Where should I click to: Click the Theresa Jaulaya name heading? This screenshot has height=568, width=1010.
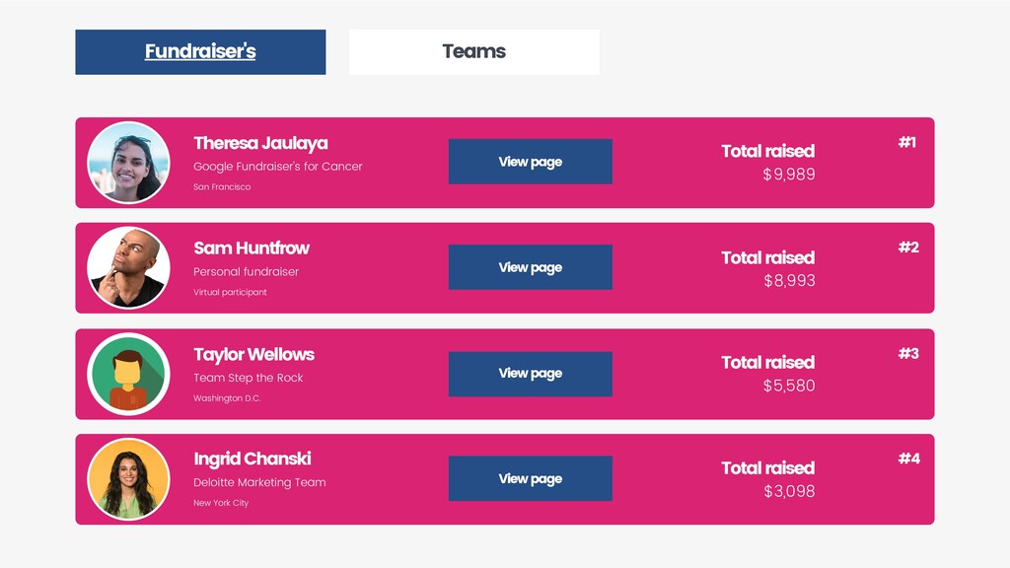point(260,144)
